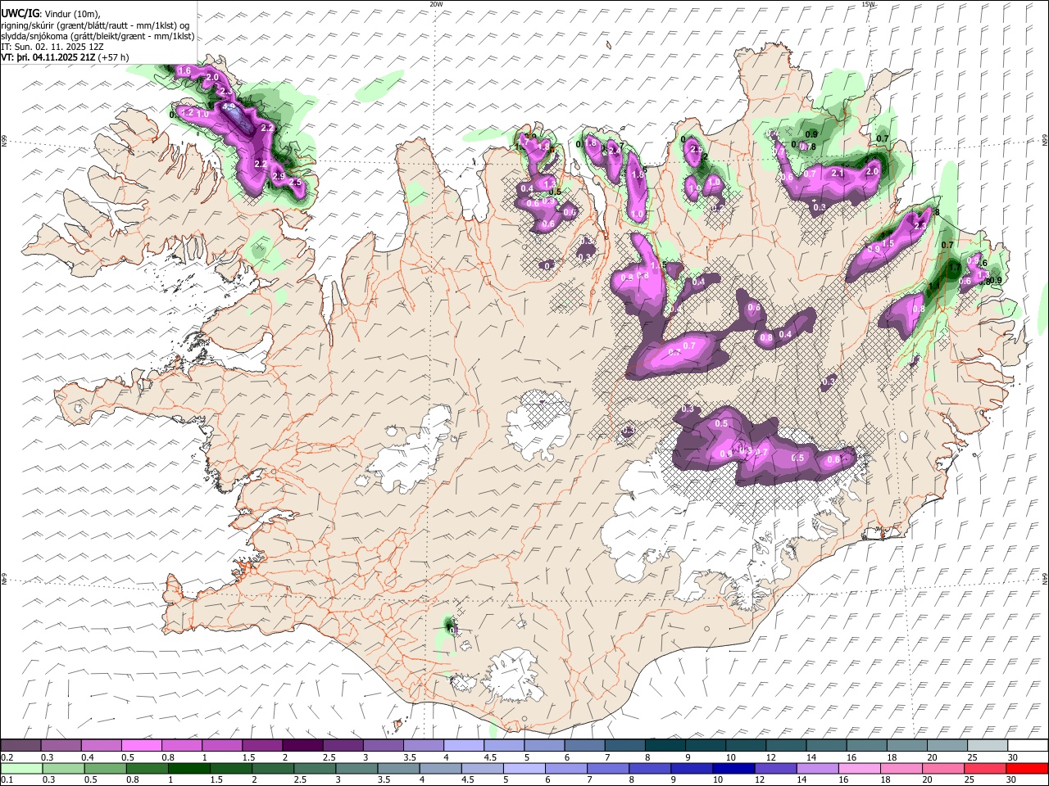1049x786 pixels.
Task: Select the lower legend swatch starting at 4
Action: tap(440, 768)
